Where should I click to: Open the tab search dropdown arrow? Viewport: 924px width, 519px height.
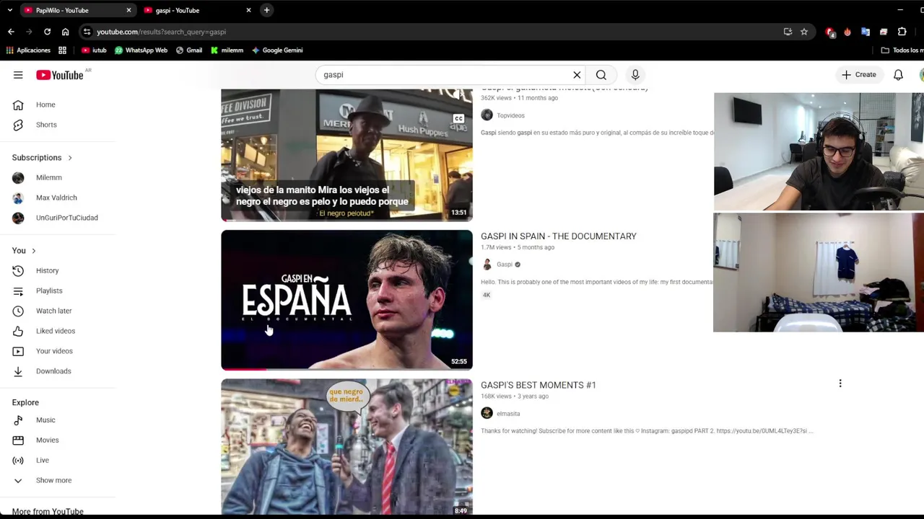(x=9, y=10)
